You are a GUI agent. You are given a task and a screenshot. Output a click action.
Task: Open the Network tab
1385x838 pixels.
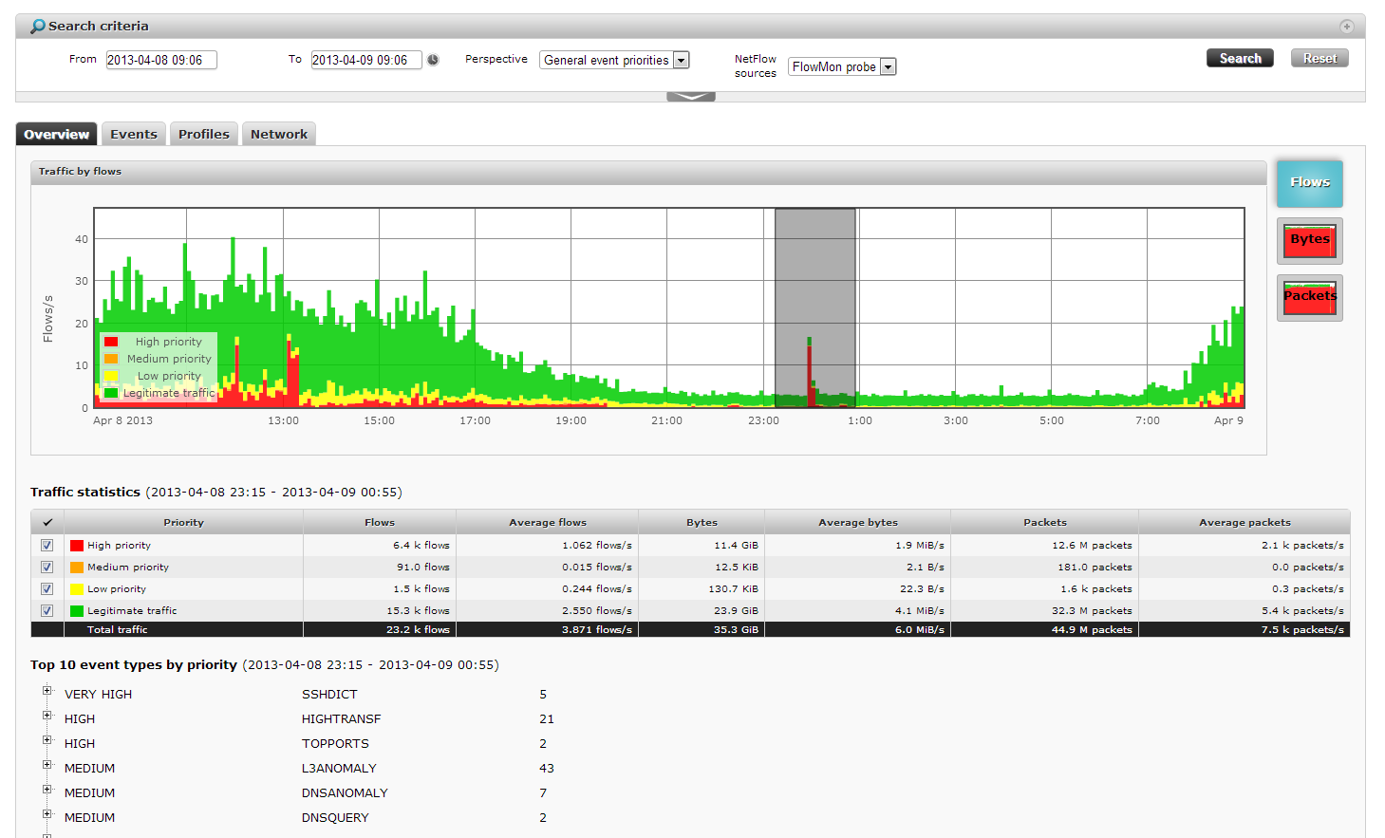pyautogui.click(x=279, y=135)
